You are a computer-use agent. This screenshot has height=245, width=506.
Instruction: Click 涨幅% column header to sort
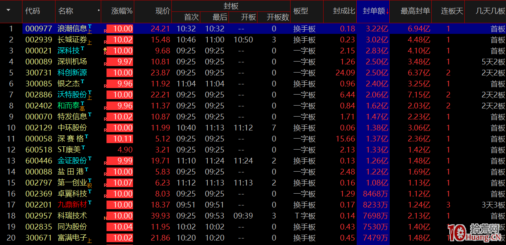[122, 11]
